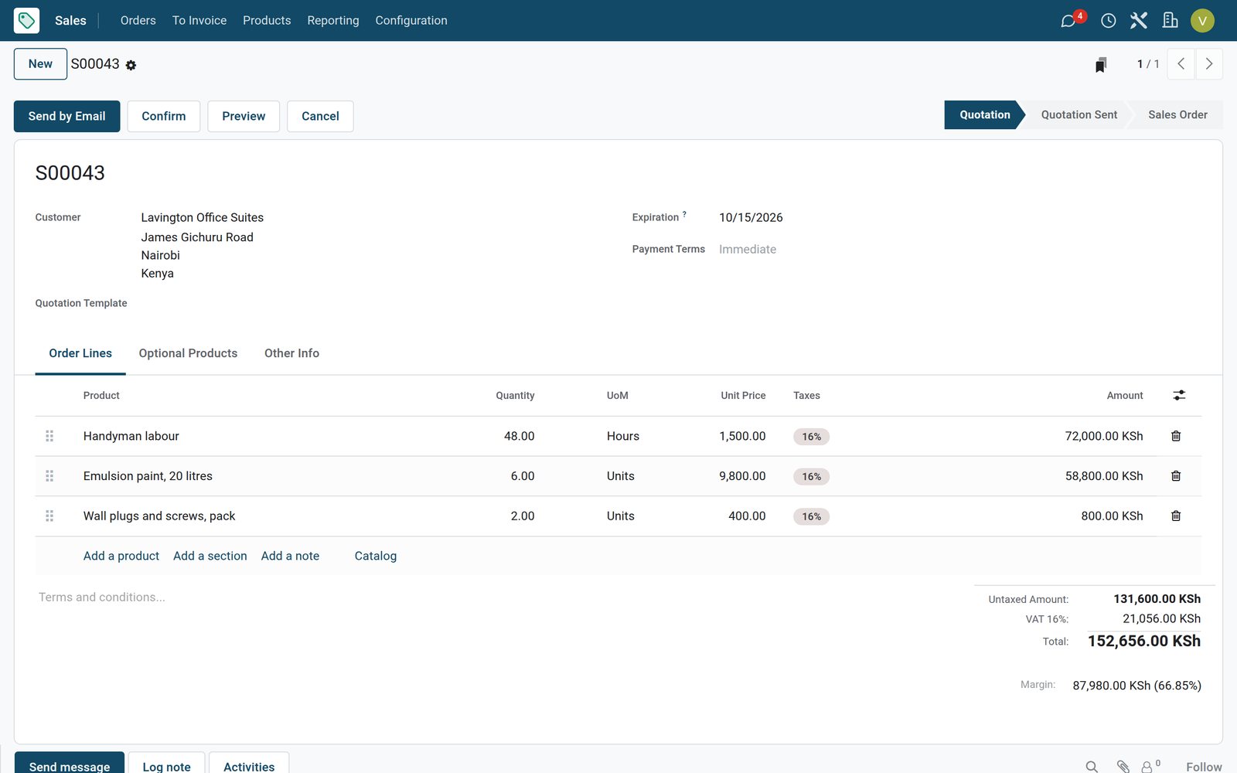Click Add a product link
Viewport: 1237px width, 773px height.
121,556
